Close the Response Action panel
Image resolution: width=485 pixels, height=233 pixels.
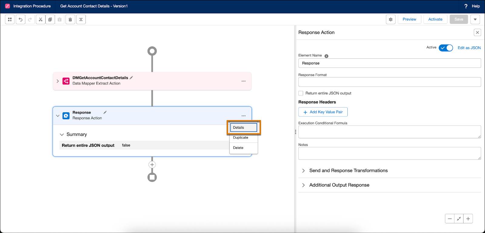coord(477,32)
